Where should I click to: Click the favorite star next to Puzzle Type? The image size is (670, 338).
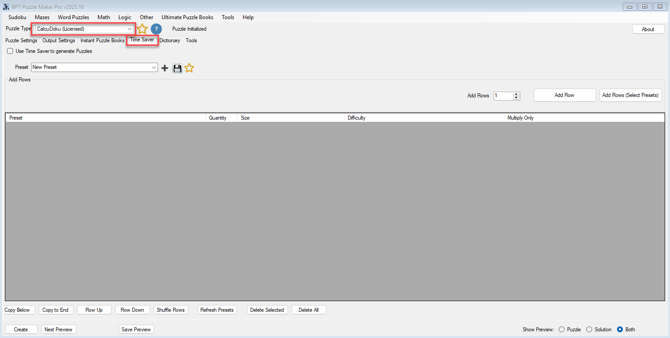point(142,29)
